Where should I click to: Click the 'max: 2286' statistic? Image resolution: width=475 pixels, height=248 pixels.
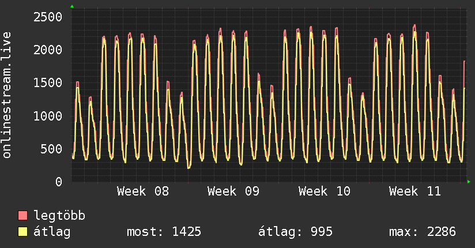(423, 232)
